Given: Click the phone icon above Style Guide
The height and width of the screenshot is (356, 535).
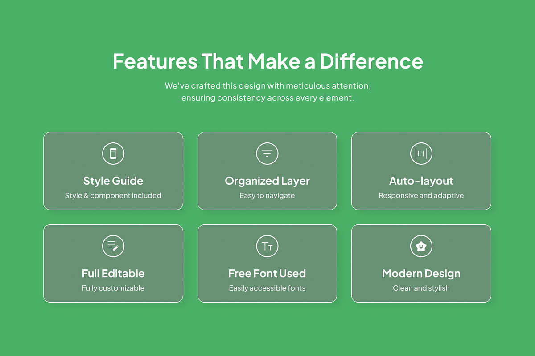Looking at the screenshot, I should (113, 154).
